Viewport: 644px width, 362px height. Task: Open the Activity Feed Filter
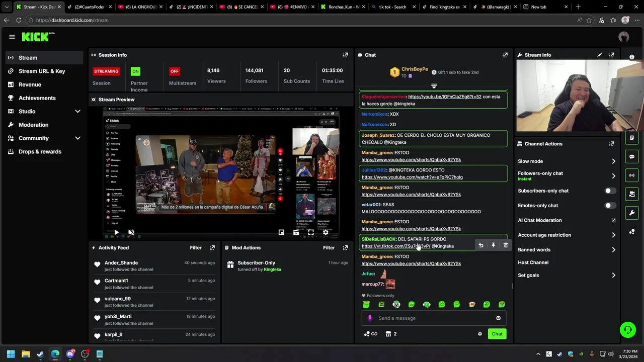click(196, 247)
